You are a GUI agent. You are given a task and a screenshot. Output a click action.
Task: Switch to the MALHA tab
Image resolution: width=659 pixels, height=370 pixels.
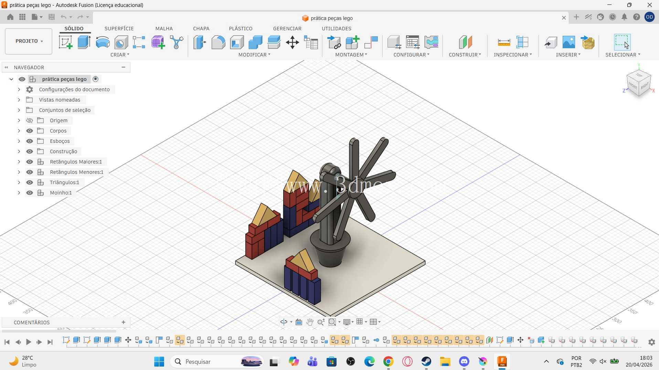(x=164, y=29)
